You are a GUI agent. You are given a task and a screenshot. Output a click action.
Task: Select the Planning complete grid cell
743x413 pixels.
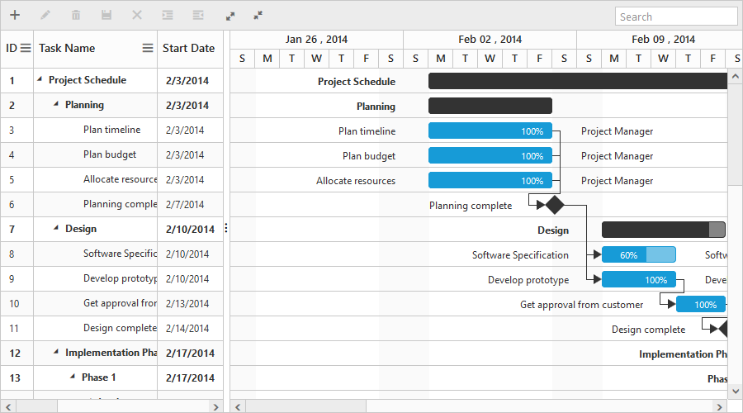tap(95, 204)
